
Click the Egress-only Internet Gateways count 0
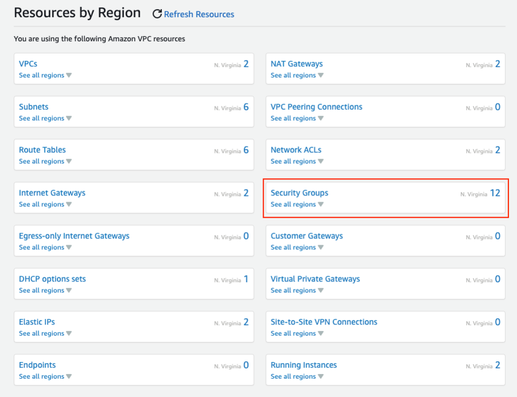[246, 236]
